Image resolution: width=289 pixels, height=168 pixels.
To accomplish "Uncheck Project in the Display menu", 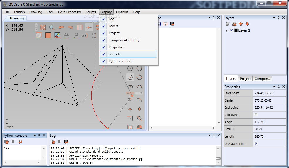I will coord(128,33).
